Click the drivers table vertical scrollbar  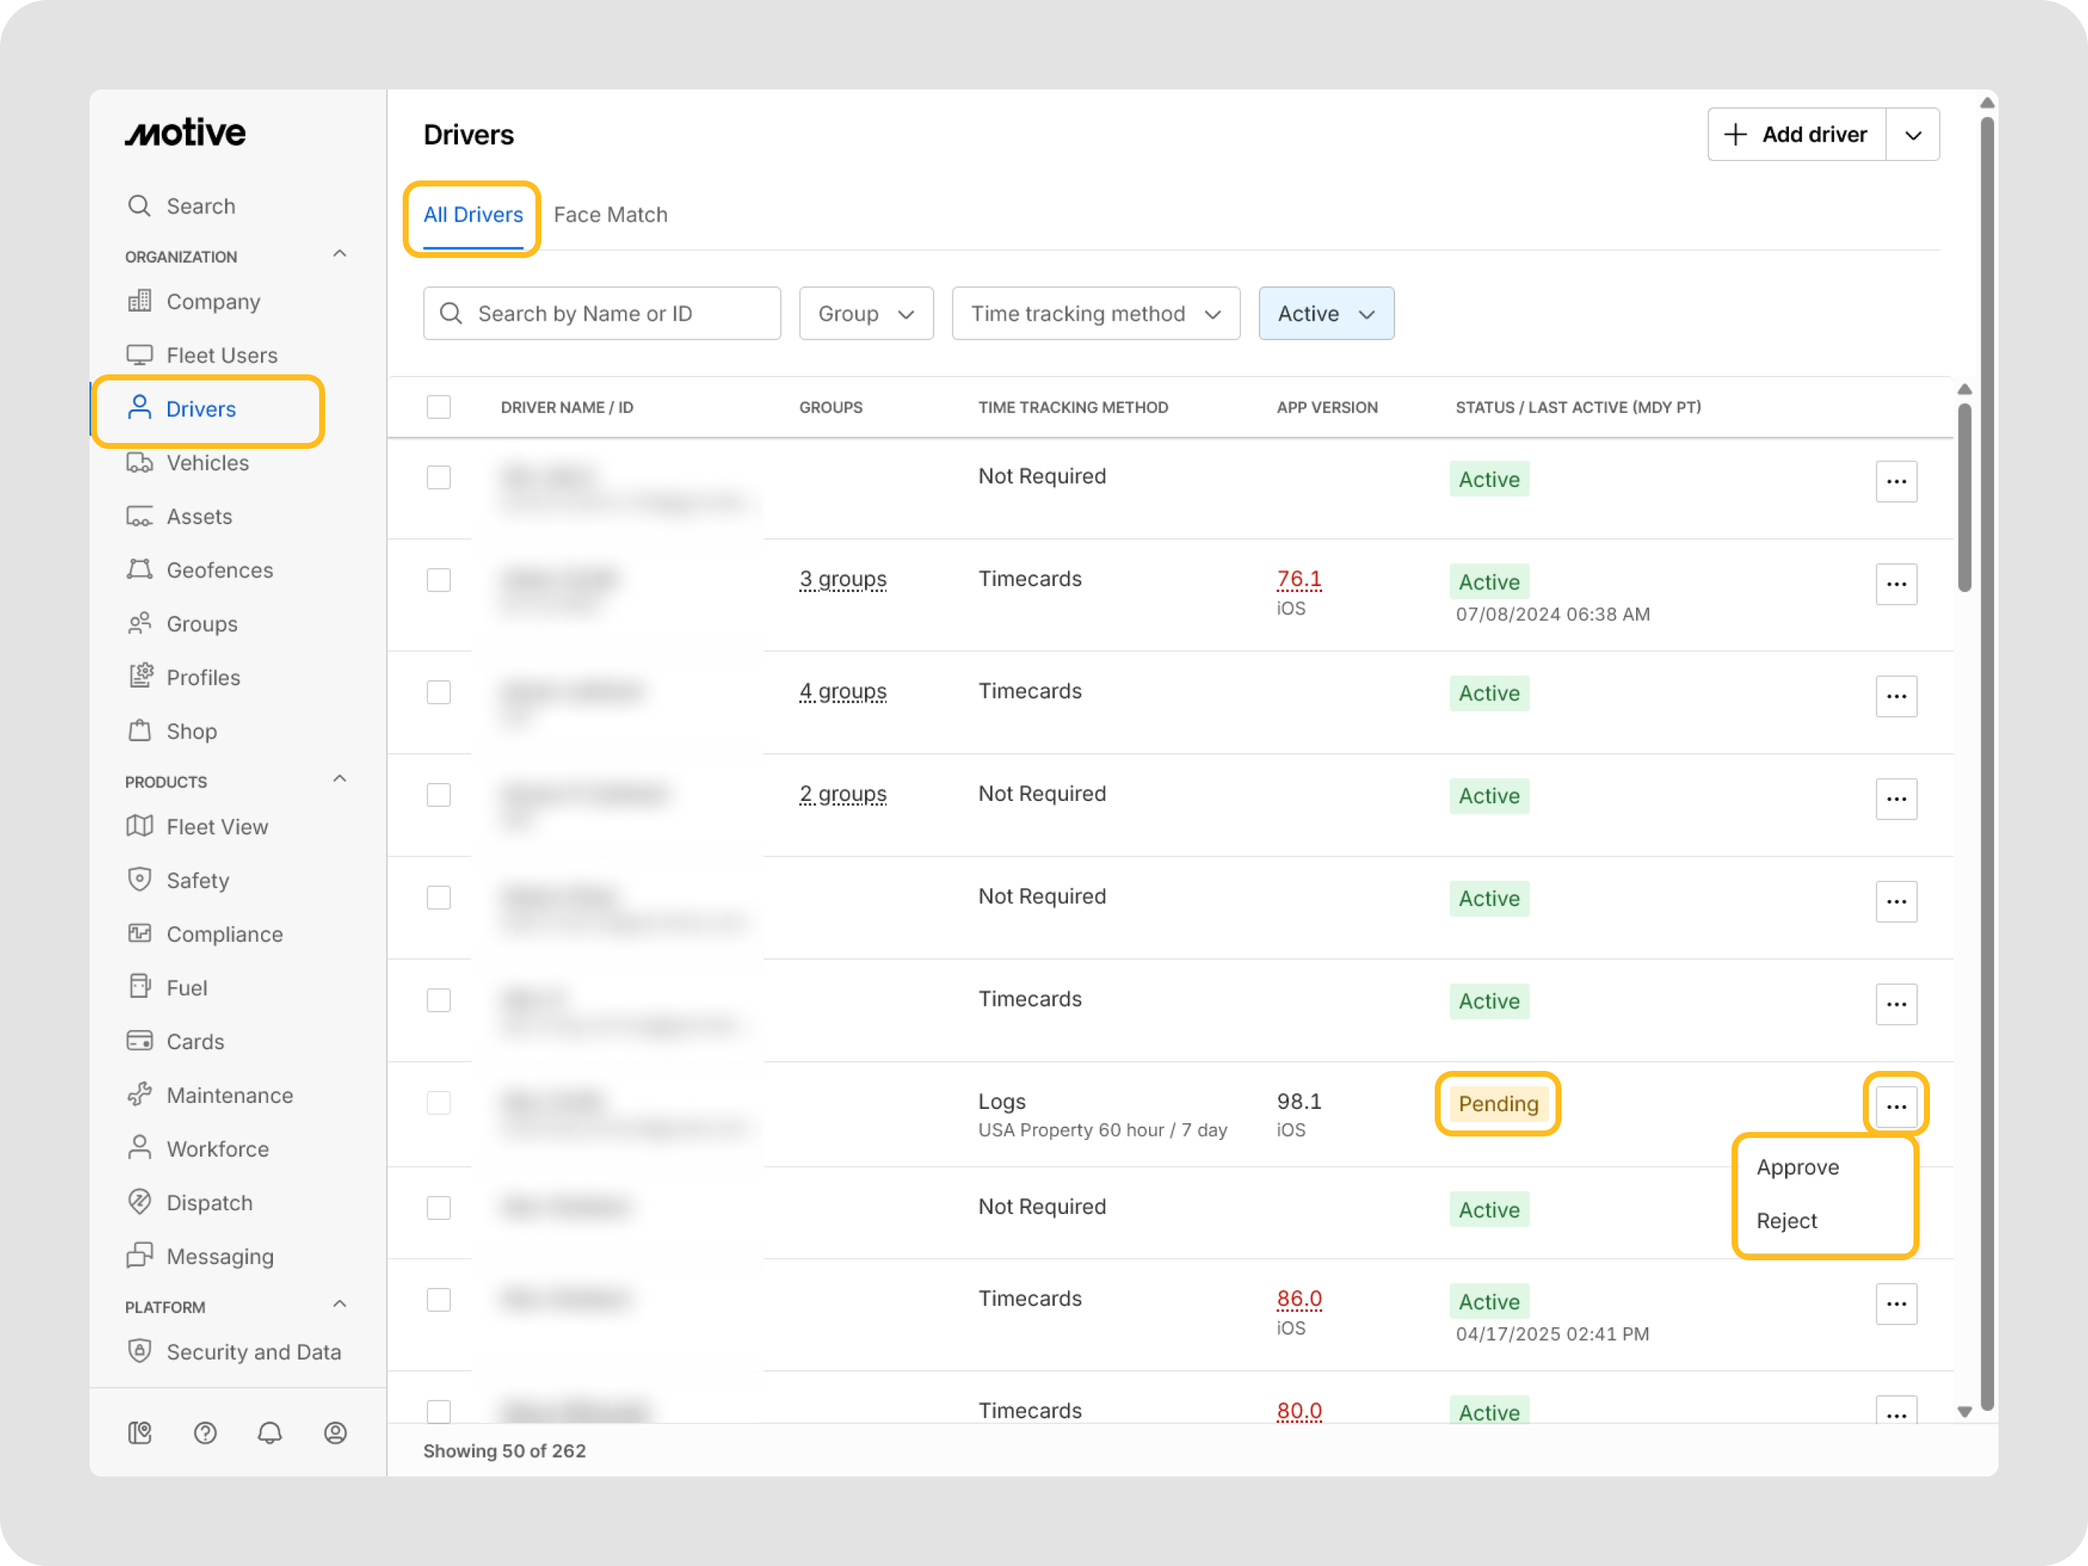1964,497
